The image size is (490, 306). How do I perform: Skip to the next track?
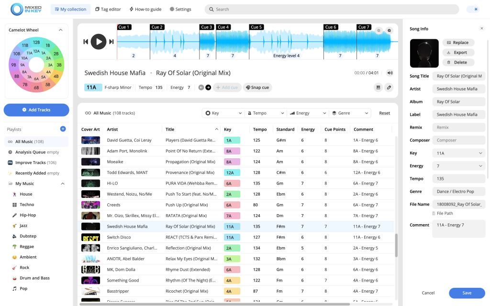111,42
